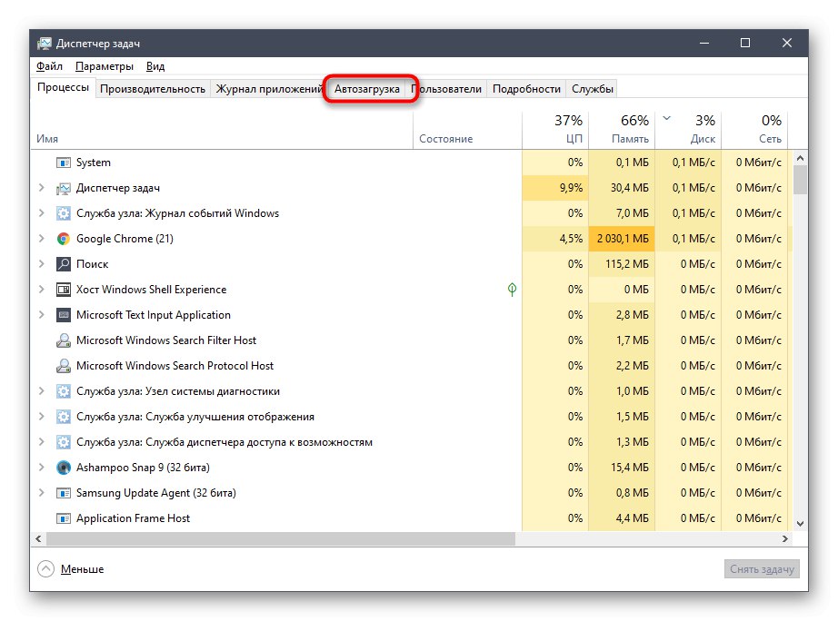The image size is (838, 621).
Task: Click the Диспетчер задач process icon
Action: click(64, 188)
